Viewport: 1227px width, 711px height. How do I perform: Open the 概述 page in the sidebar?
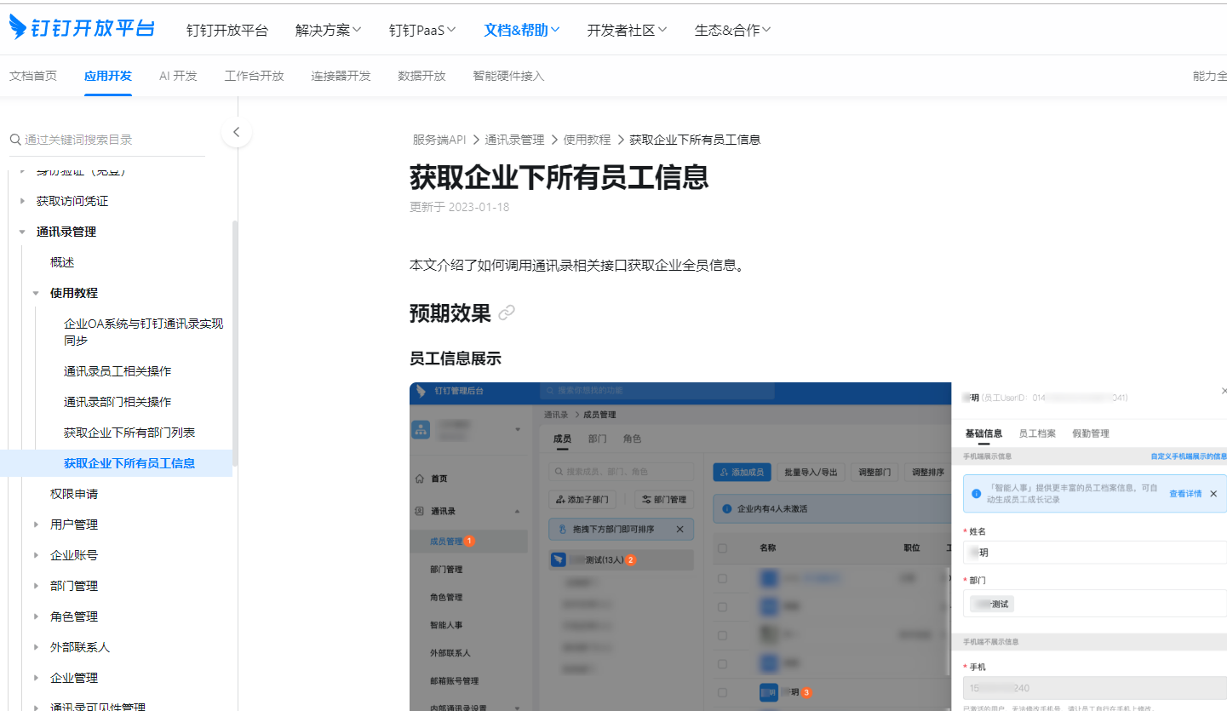pos(62,262)
